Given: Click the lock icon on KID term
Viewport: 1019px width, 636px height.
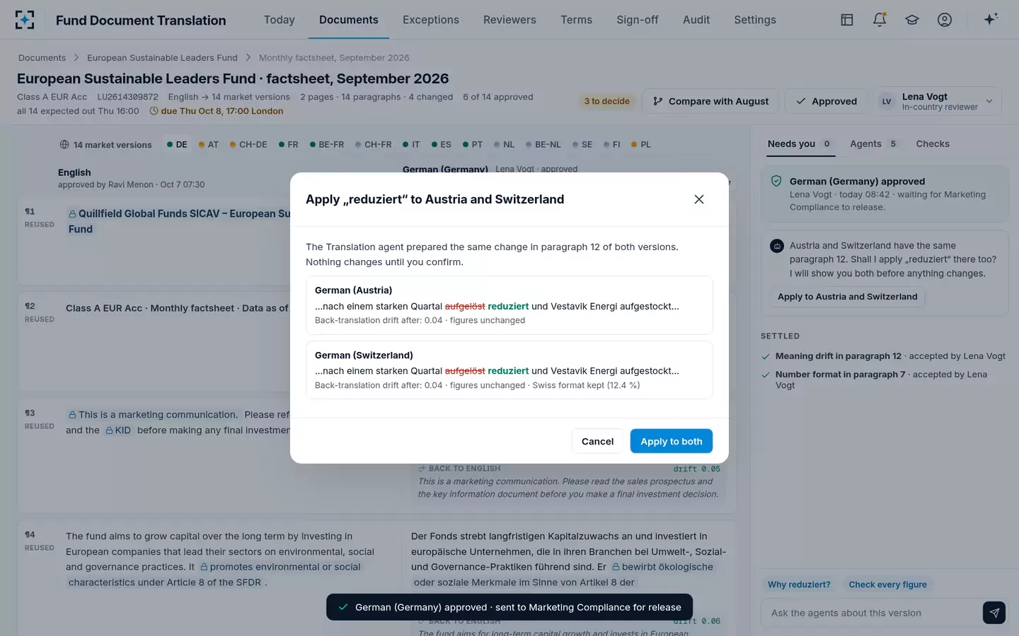Looking at the screenshot, I should 110,430.
